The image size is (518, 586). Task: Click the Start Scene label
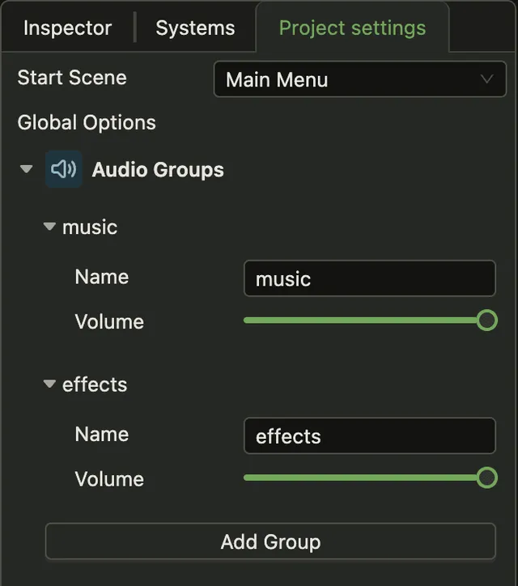pos(72,78)
